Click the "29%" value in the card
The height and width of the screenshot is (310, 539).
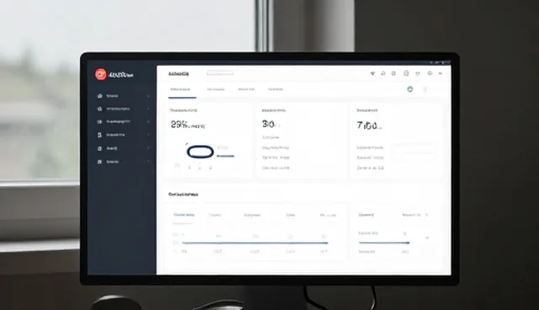[179, 125]
